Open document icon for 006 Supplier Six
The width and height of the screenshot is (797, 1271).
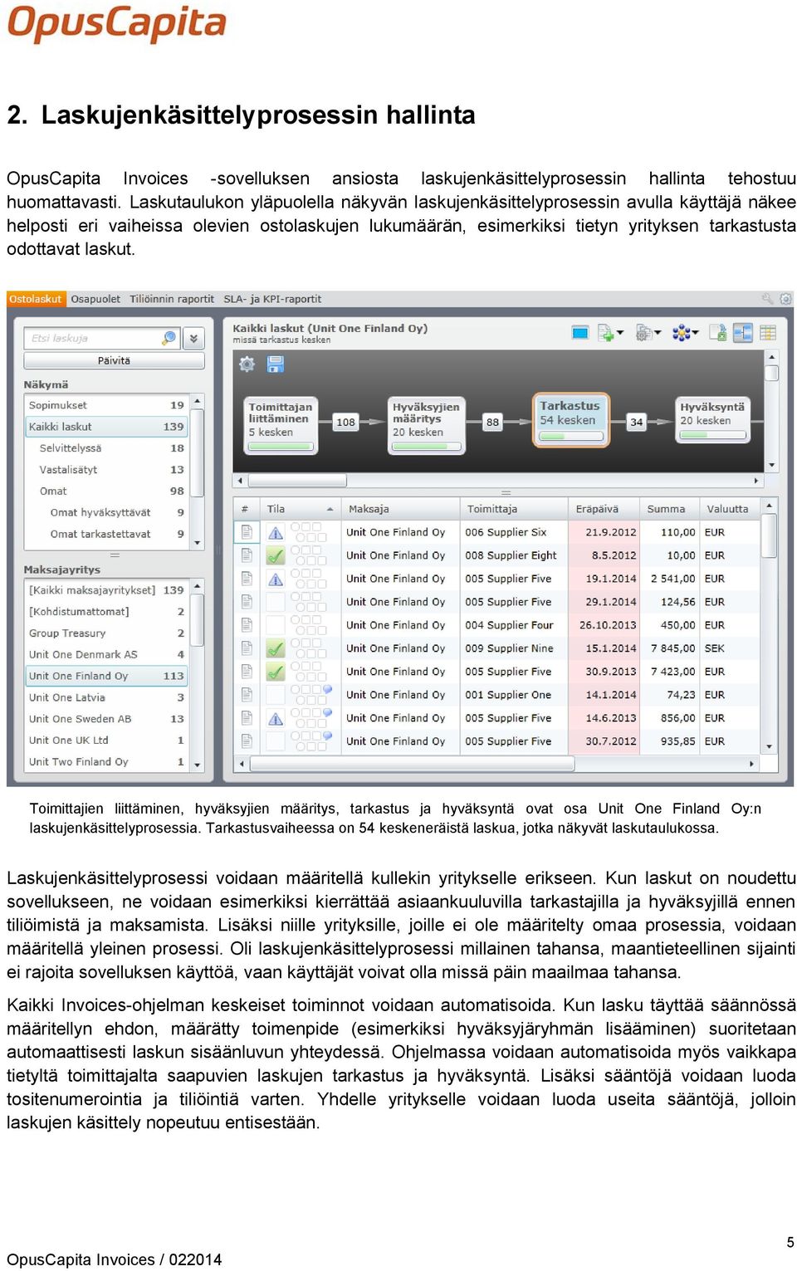tap(247, 532)
